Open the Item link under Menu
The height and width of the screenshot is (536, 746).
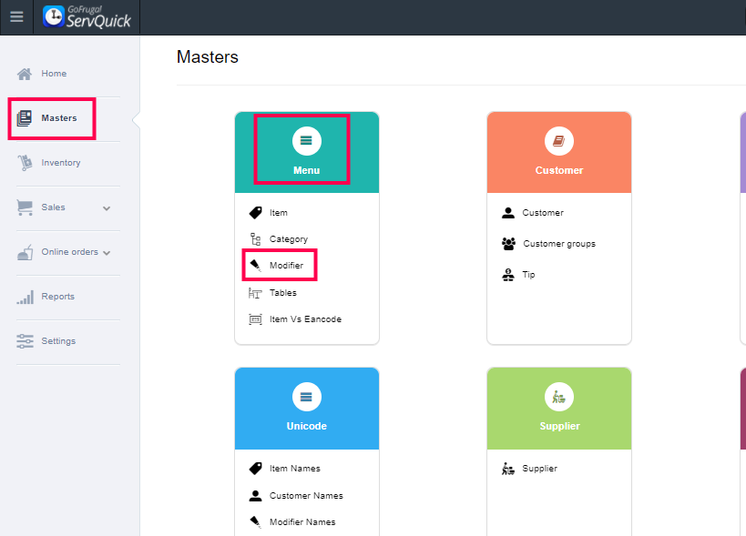click(279, 213)
